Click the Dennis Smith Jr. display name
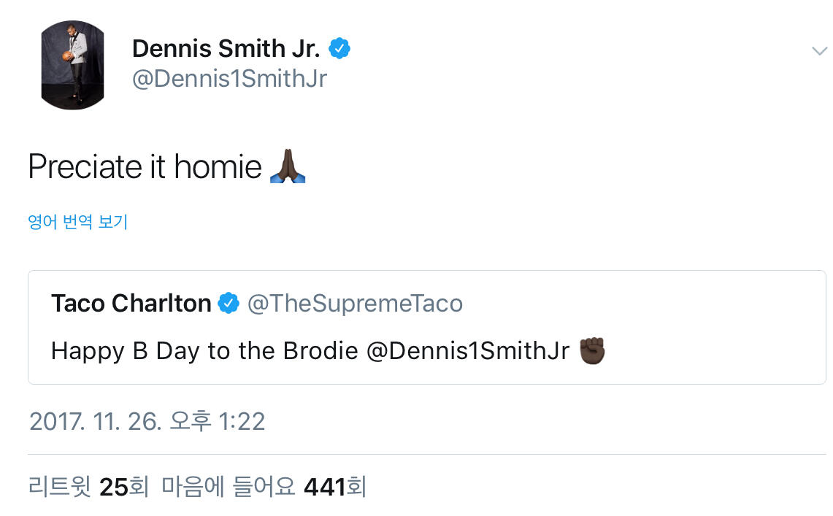 (x=226, y=49)
